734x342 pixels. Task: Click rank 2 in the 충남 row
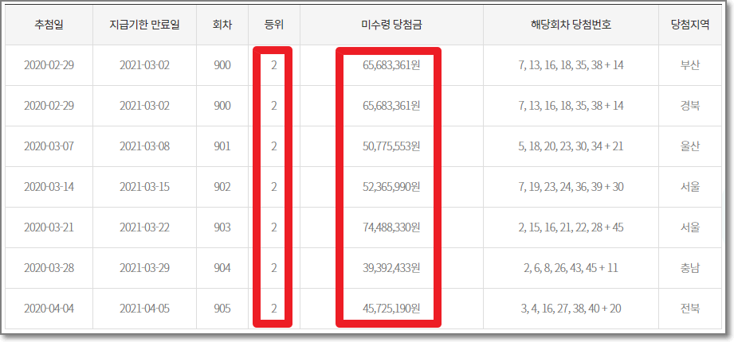pos(274,268)
